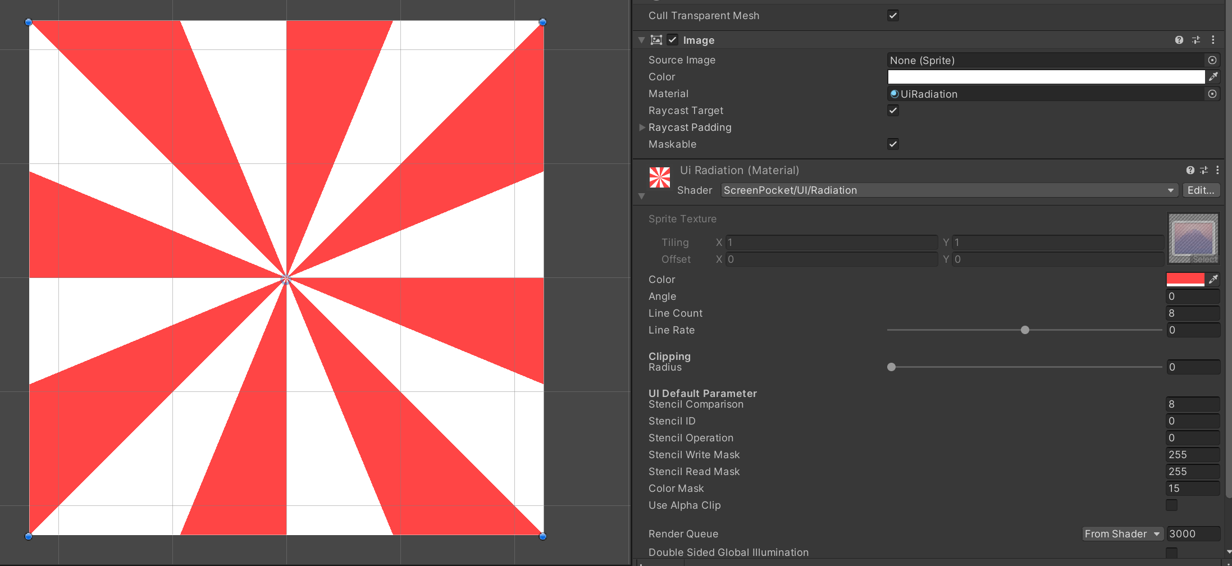Open presets for Ui Radiation material
1232x566 pixels.
click(1204, 170)
